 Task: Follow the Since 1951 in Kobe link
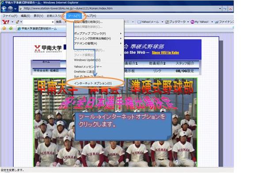(x=165, y=53)
